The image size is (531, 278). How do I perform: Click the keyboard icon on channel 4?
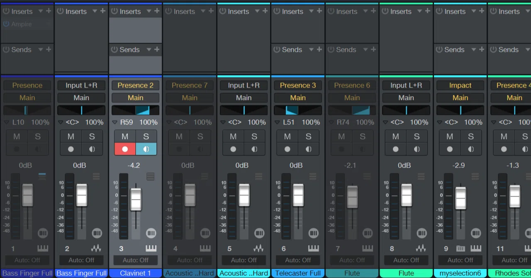point(205,248)
